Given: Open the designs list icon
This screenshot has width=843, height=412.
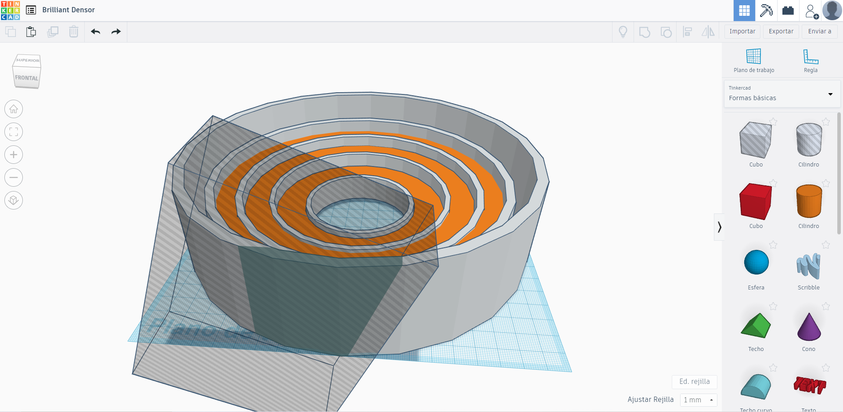Looking at the screenshot, I should coord(31,10).
